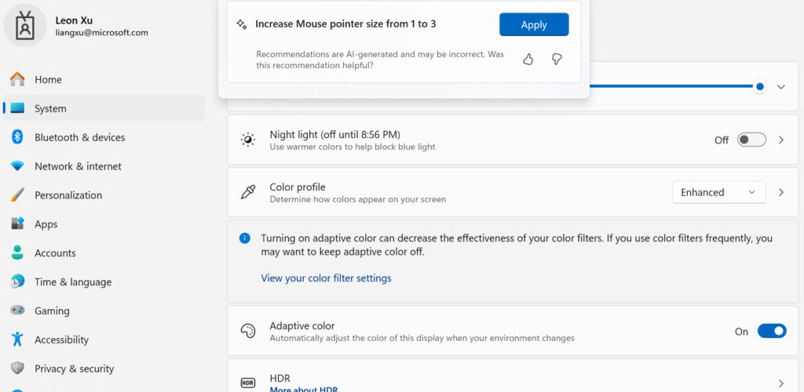Click the Gaming controller icon
804x392 pixels.
click(x=17, y=310)
